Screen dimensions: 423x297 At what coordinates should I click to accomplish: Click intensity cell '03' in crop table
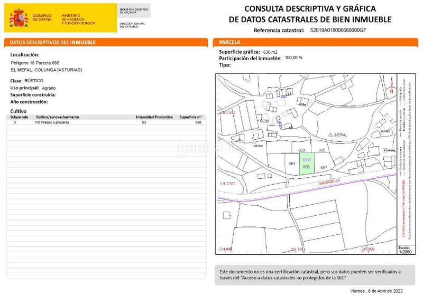(x=144, y=122)
